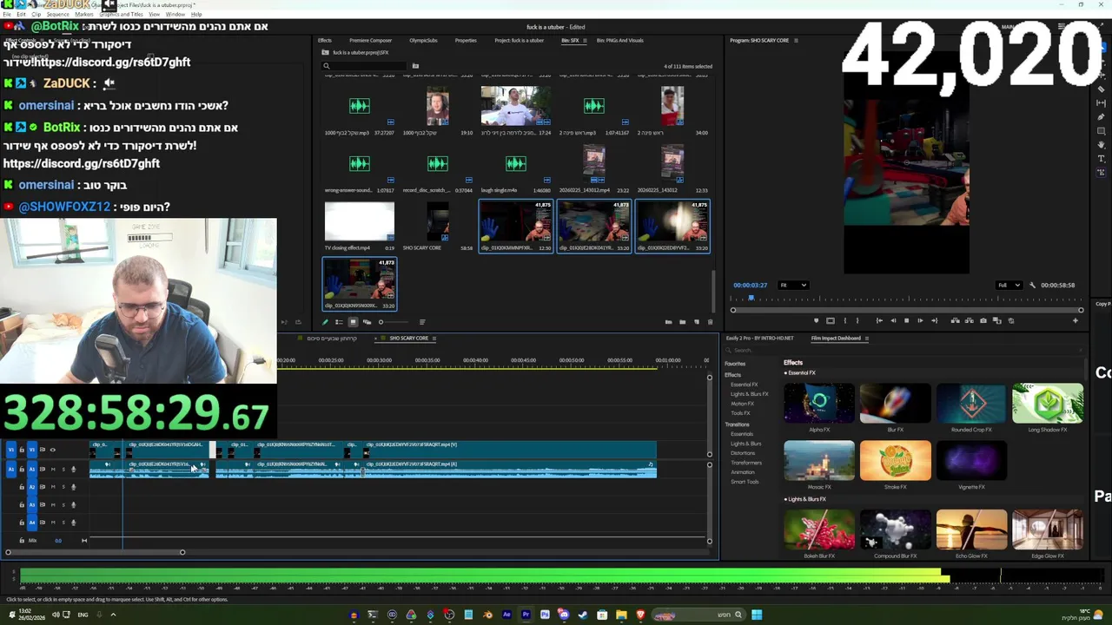Click the Extract button in Program monitor

(x=969, y=321)
